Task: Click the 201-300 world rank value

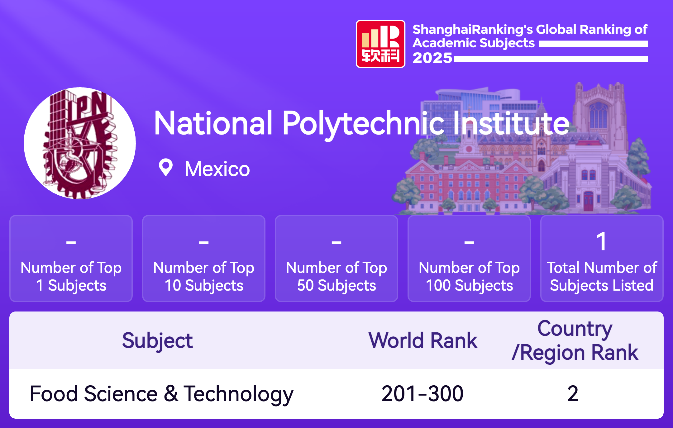Action: [422, 394]
